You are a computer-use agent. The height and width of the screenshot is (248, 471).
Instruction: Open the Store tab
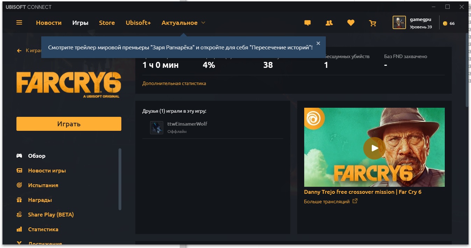[x=107, y=23]
